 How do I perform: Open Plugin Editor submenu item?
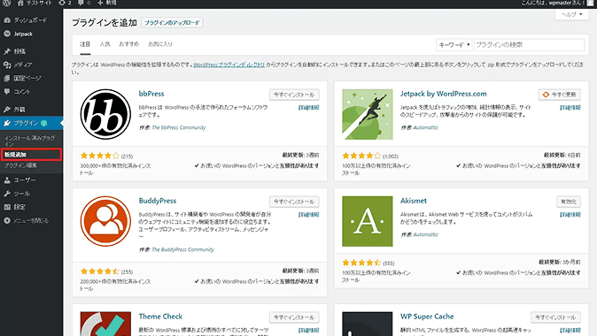(x=20, y=165)
